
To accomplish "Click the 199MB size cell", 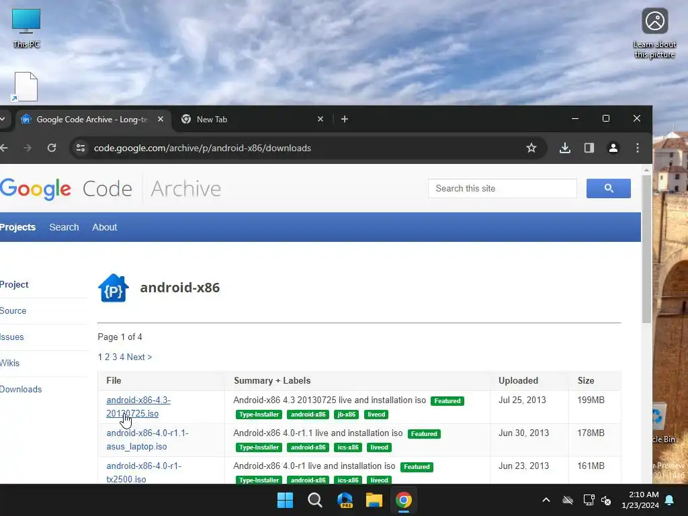I will pos(591,400).
